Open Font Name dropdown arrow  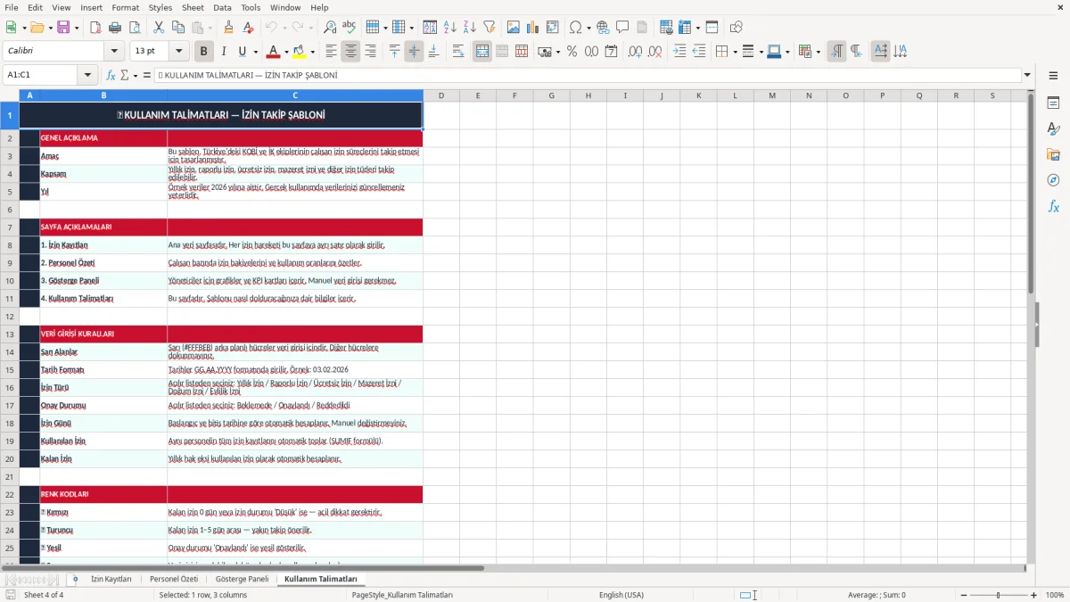coord(113,52)
